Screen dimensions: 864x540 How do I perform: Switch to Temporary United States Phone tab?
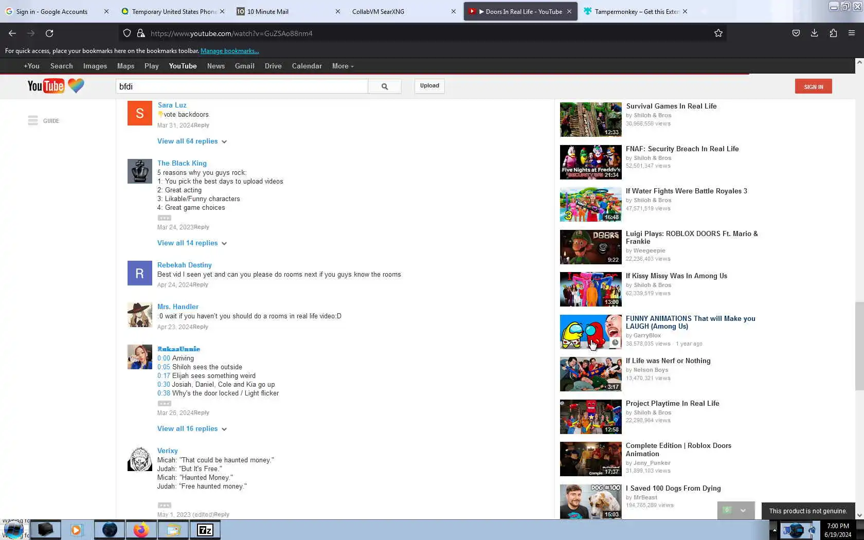pyautogui.click(x=174, y=11)
